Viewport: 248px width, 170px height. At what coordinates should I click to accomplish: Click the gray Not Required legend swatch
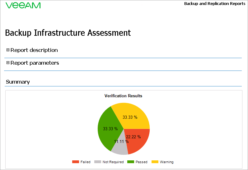(98, 162)
